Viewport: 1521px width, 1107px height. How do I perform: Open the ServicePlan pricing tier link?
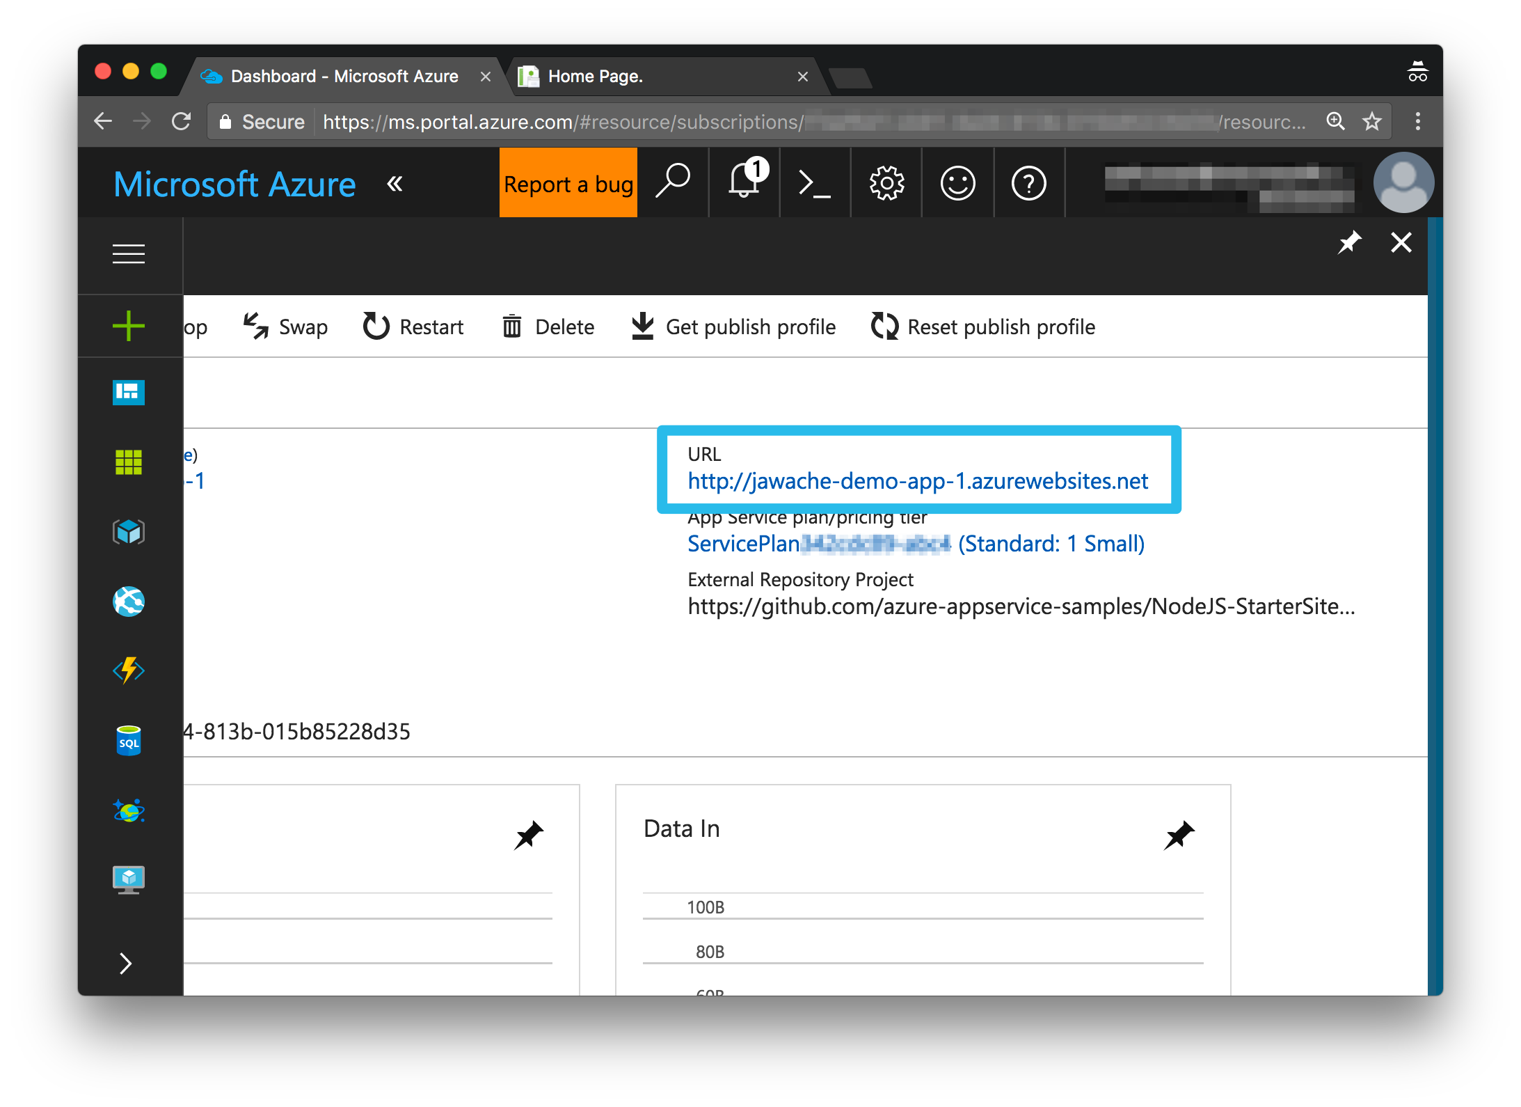(x=916, y=544)
